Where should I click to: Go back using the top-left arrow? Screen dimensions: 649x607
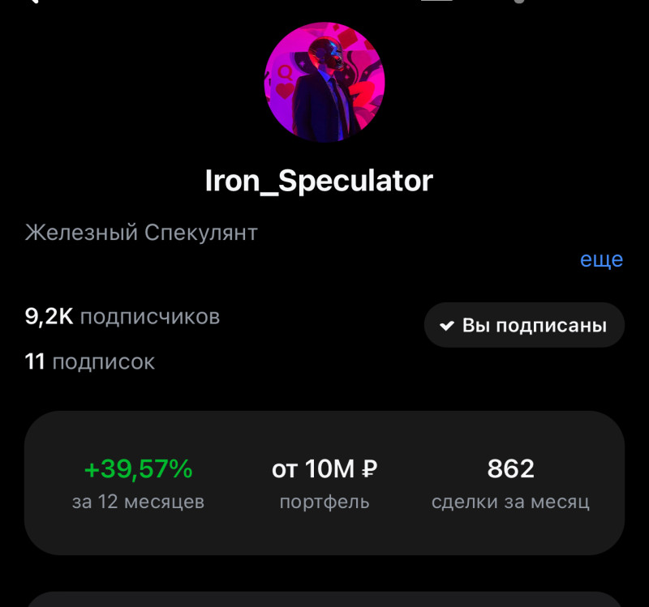32,2
